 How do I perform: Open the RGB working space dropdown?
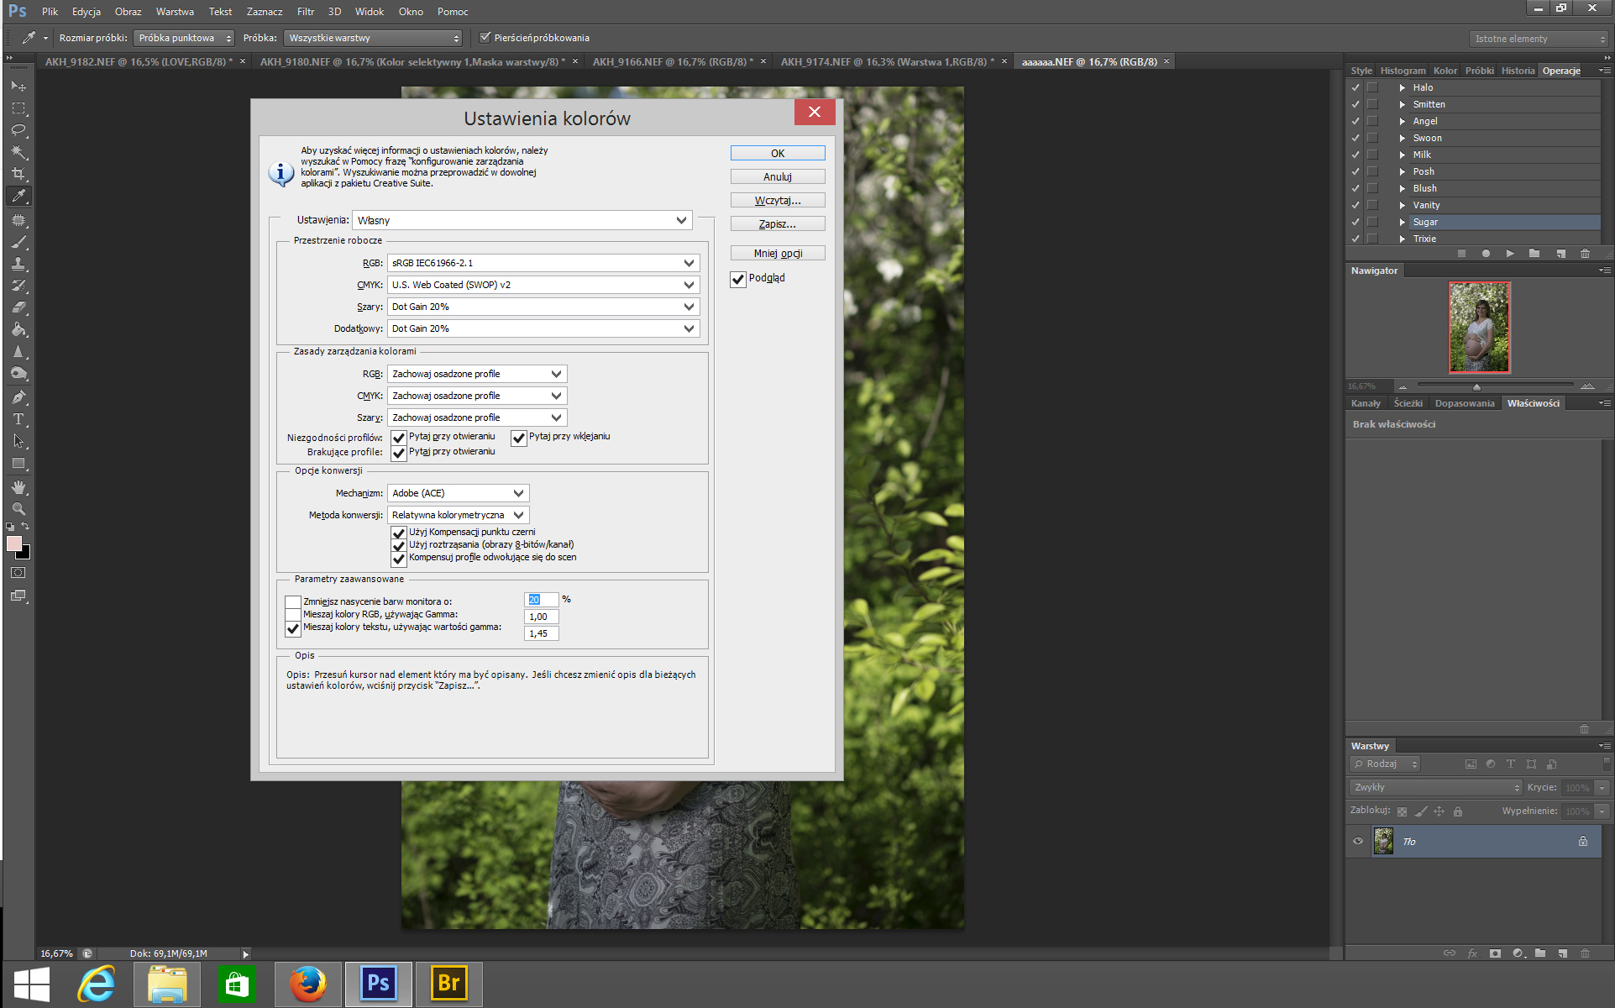pyautogui.click(x=543, y=263)
